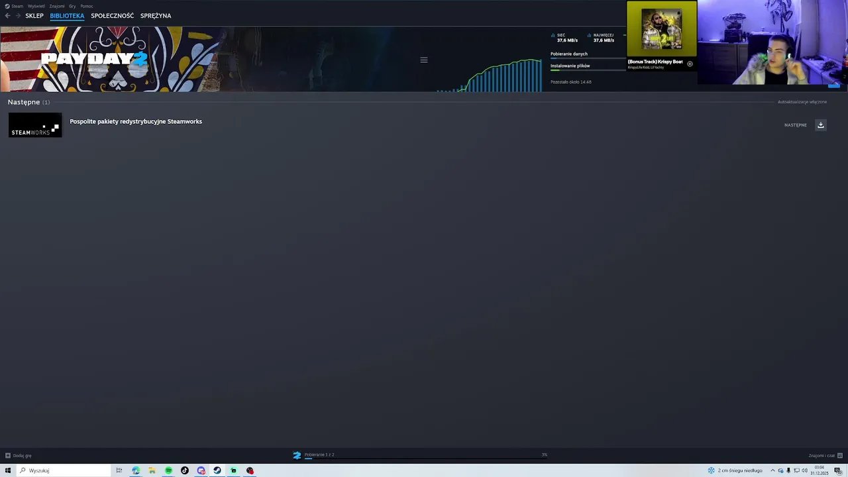Open the Gry menu
The height and width of the screenshot is (477, 848).
[72, 6]
